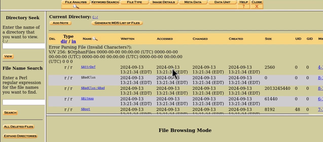323x142 pixels.
Task: Click the Add Note button
Action: click(60, 23)
